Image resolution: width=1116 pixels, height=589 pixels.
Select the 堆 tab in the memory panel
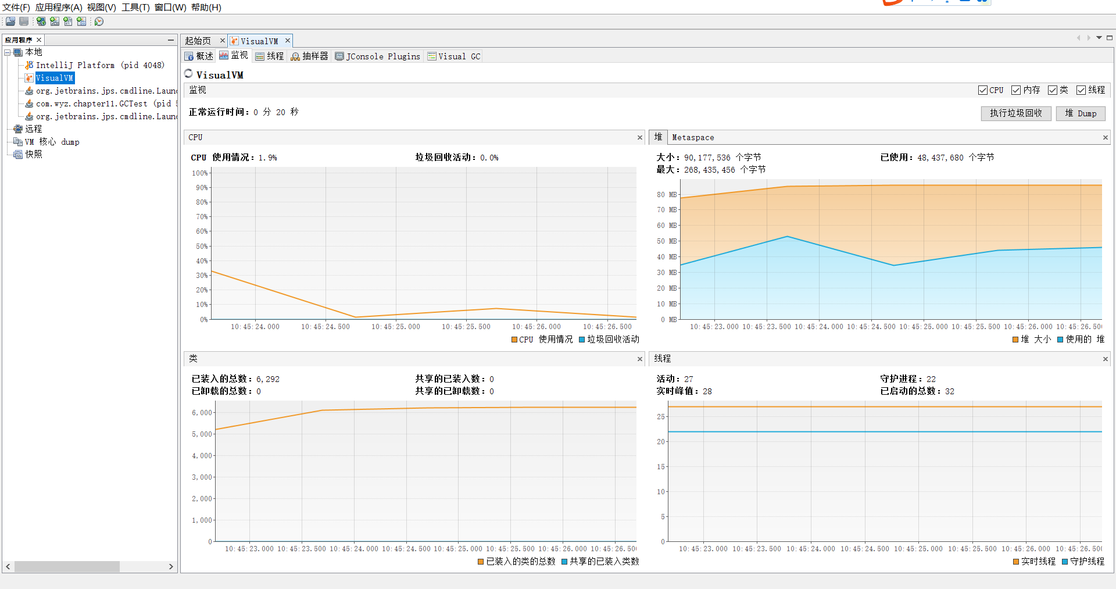click(x=658, y=137)
